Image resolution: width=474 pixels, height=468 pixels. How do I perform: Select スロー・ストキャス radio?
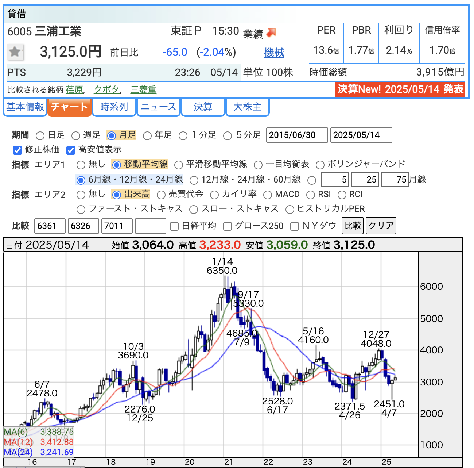click(x=194, y=210)
